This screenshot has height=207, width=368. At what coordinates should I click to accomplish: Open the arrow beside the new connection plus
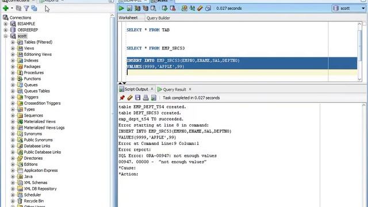tap(11, 9)
